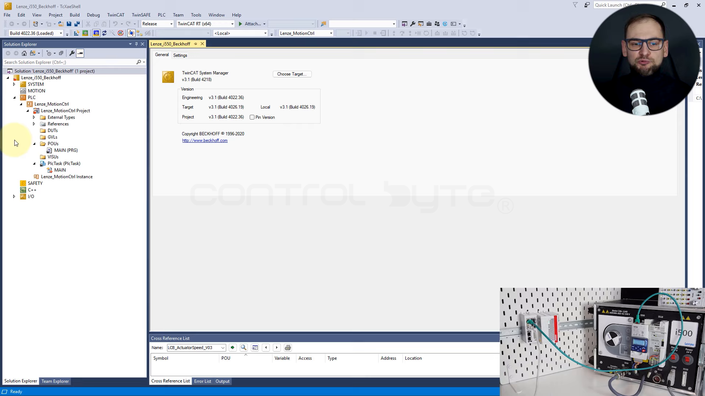Click the Undo arrow in the toolbar
The height and width of the screenshot is (396, 705).
pos(115,24)
